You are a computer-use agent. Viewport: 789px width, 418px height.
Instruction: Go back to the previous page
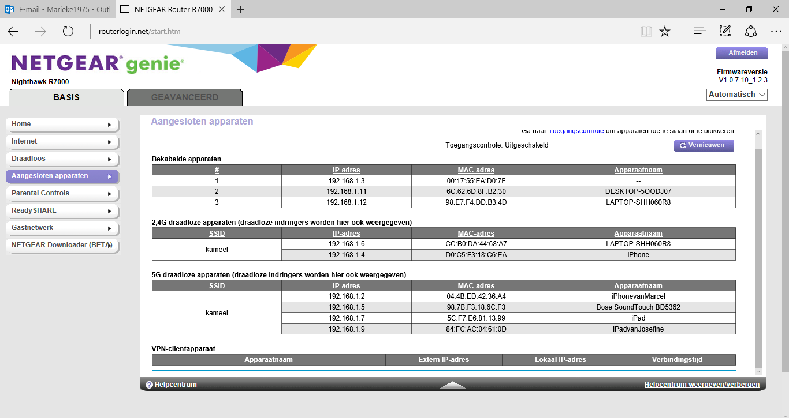pyautogui.click(x=13, y=31)
